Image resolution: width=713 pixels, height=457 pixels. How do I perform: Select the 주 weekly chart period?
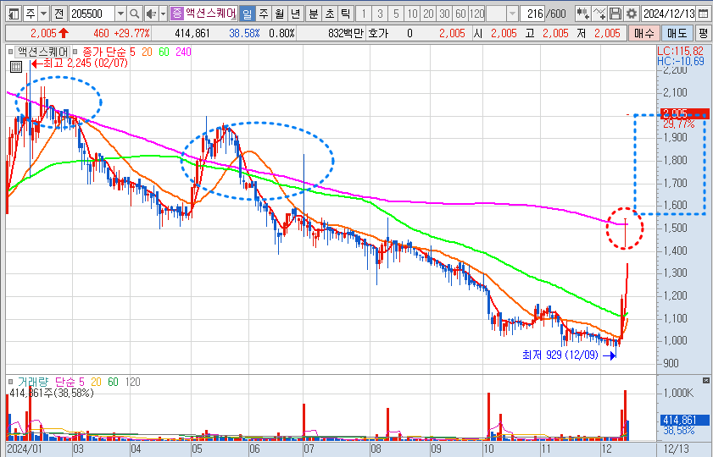(x=264, y=14)
